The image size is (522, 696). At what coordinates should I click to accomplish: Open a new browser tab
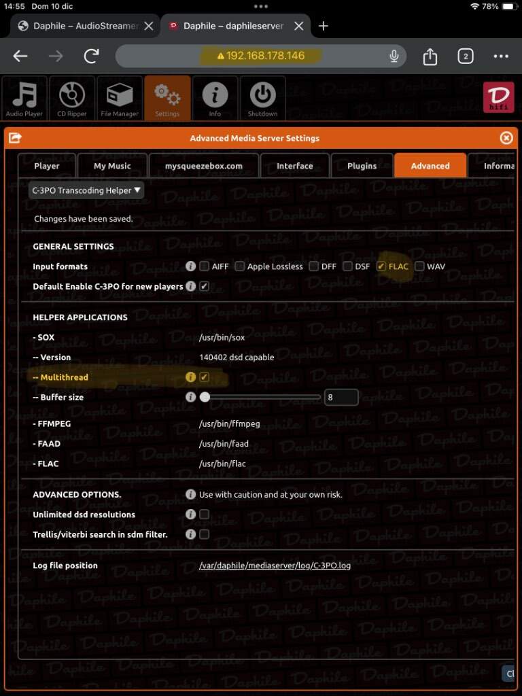(323, 27)
